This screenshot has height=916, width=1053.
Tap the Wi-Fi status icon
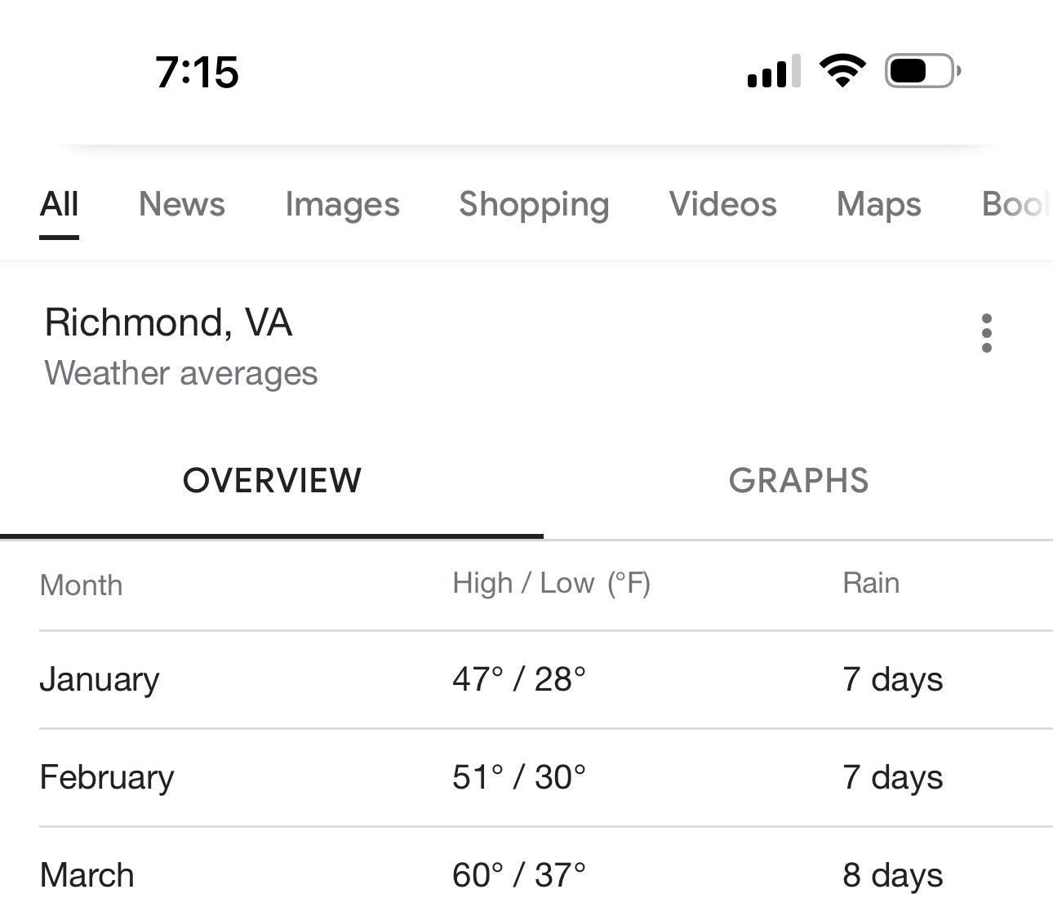pyautogui.click(x=843, y=71)
